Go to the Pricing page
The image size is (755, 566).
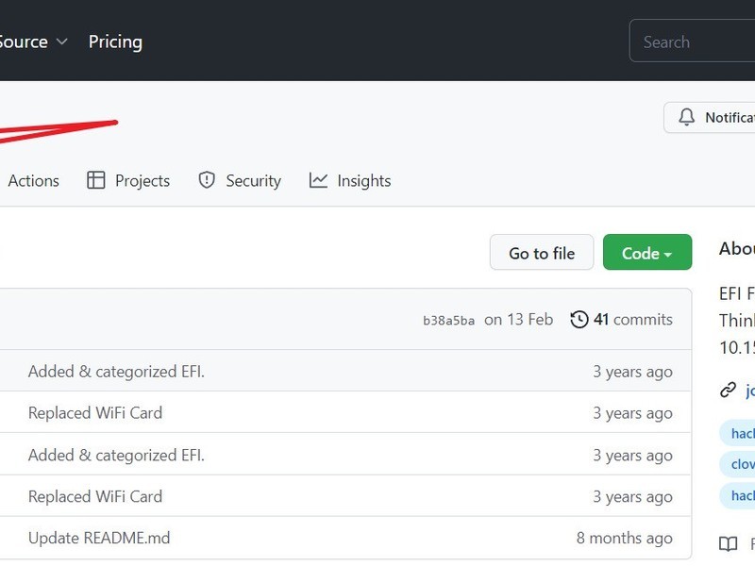(115, 42)
